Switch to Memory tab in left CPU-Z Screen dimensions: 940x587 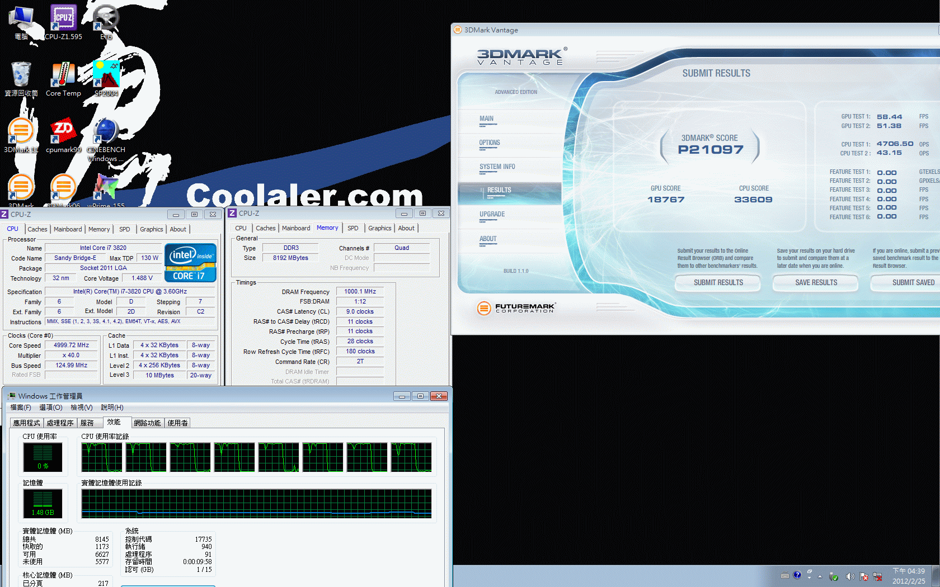(x=99, y=229)
